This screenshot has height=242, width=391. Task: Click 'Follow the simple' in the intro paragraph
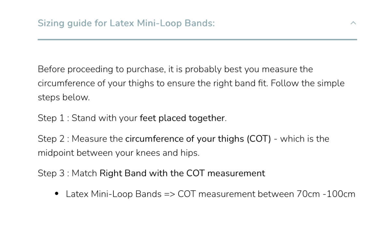pyautogui.click(x=308, y=83)
